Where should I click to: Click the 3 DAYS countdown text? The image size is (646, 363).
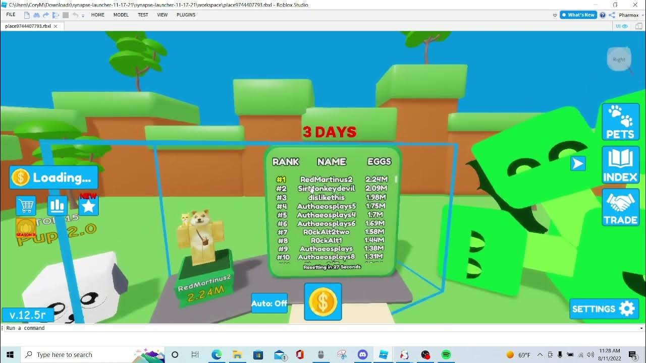click(x=330, y=132)
